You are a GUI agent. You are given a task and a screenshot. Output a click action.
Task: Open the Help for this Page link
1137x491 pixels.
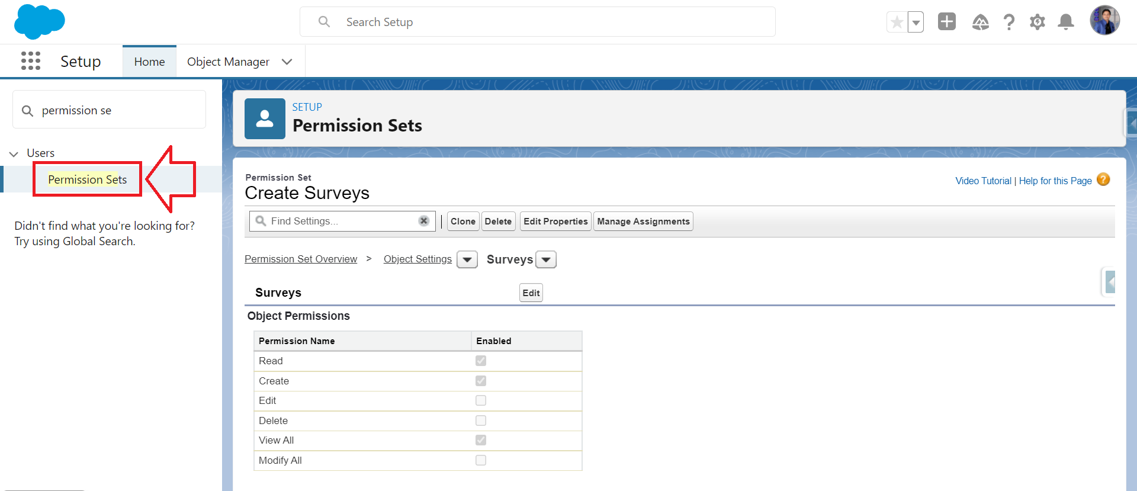[x=1055, y=181]
